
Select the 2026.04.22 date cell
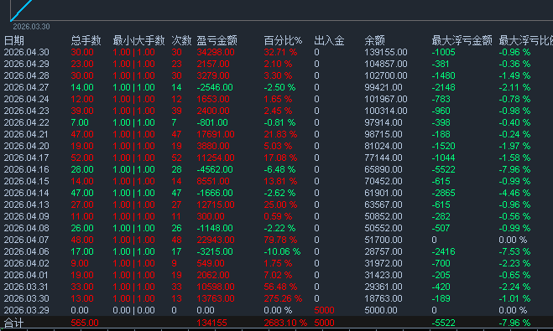coord(27,122)
